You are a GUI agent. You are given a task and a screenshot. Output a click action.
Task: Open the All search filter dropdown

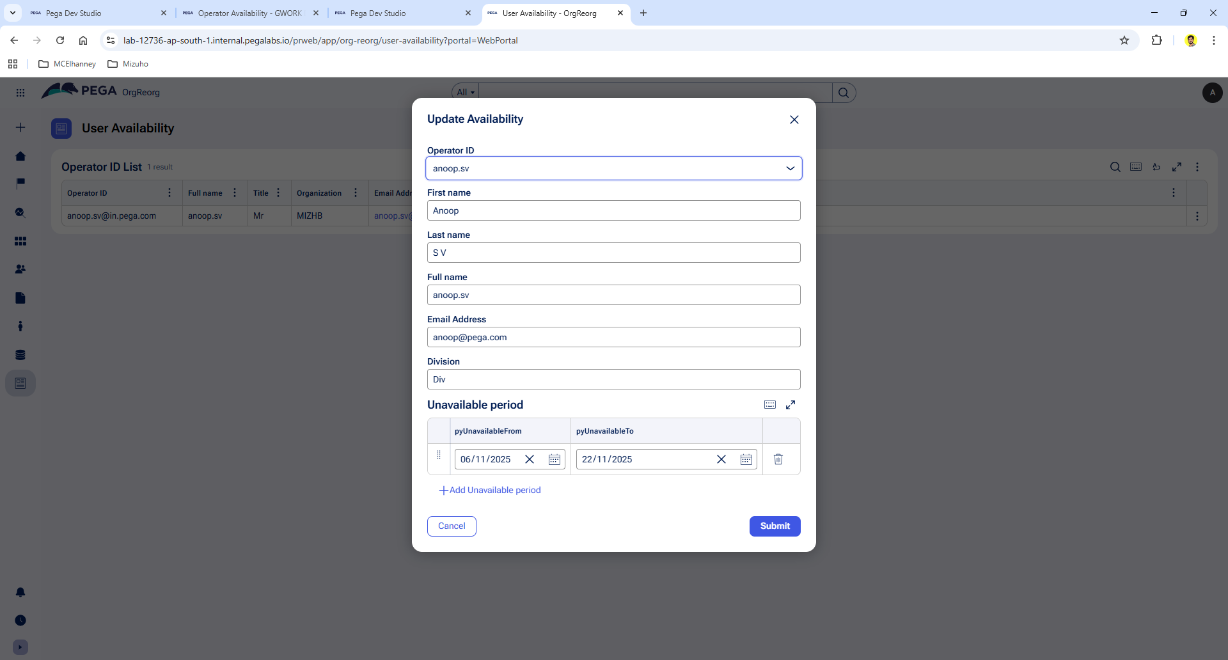click(466, 93)
